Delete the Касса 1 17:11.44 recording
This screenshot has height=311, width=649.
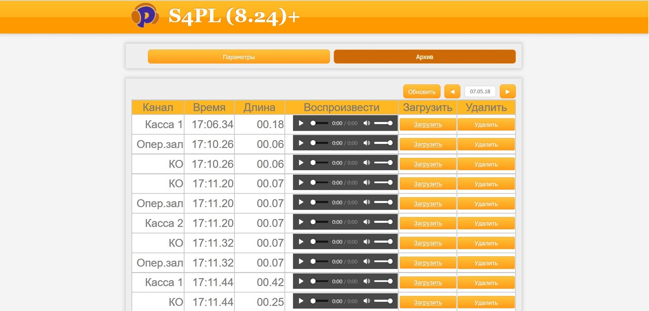486,283
